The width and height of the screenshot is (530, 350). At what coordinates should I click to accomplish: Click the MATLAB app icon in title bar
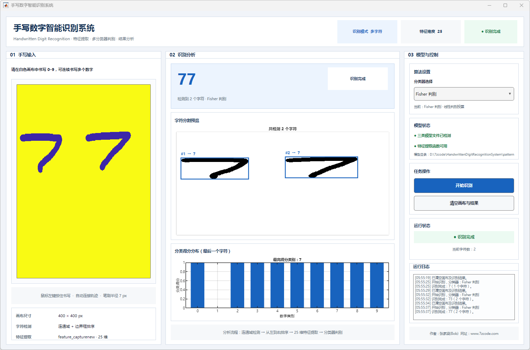click(6, 5)
